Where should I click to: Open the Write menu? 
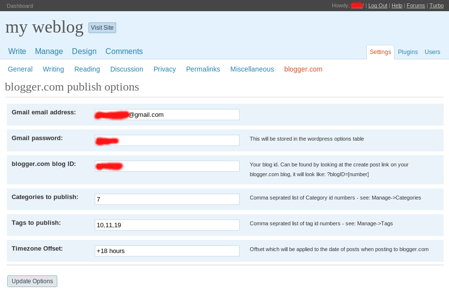(17, 52)
